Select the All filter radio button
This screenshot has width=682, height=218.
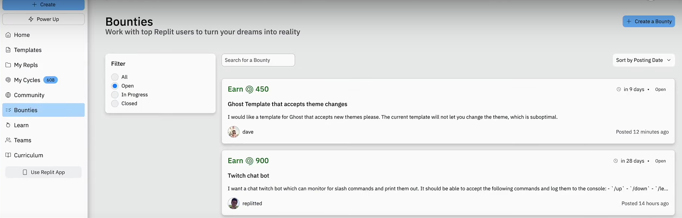tap(115, 77)
